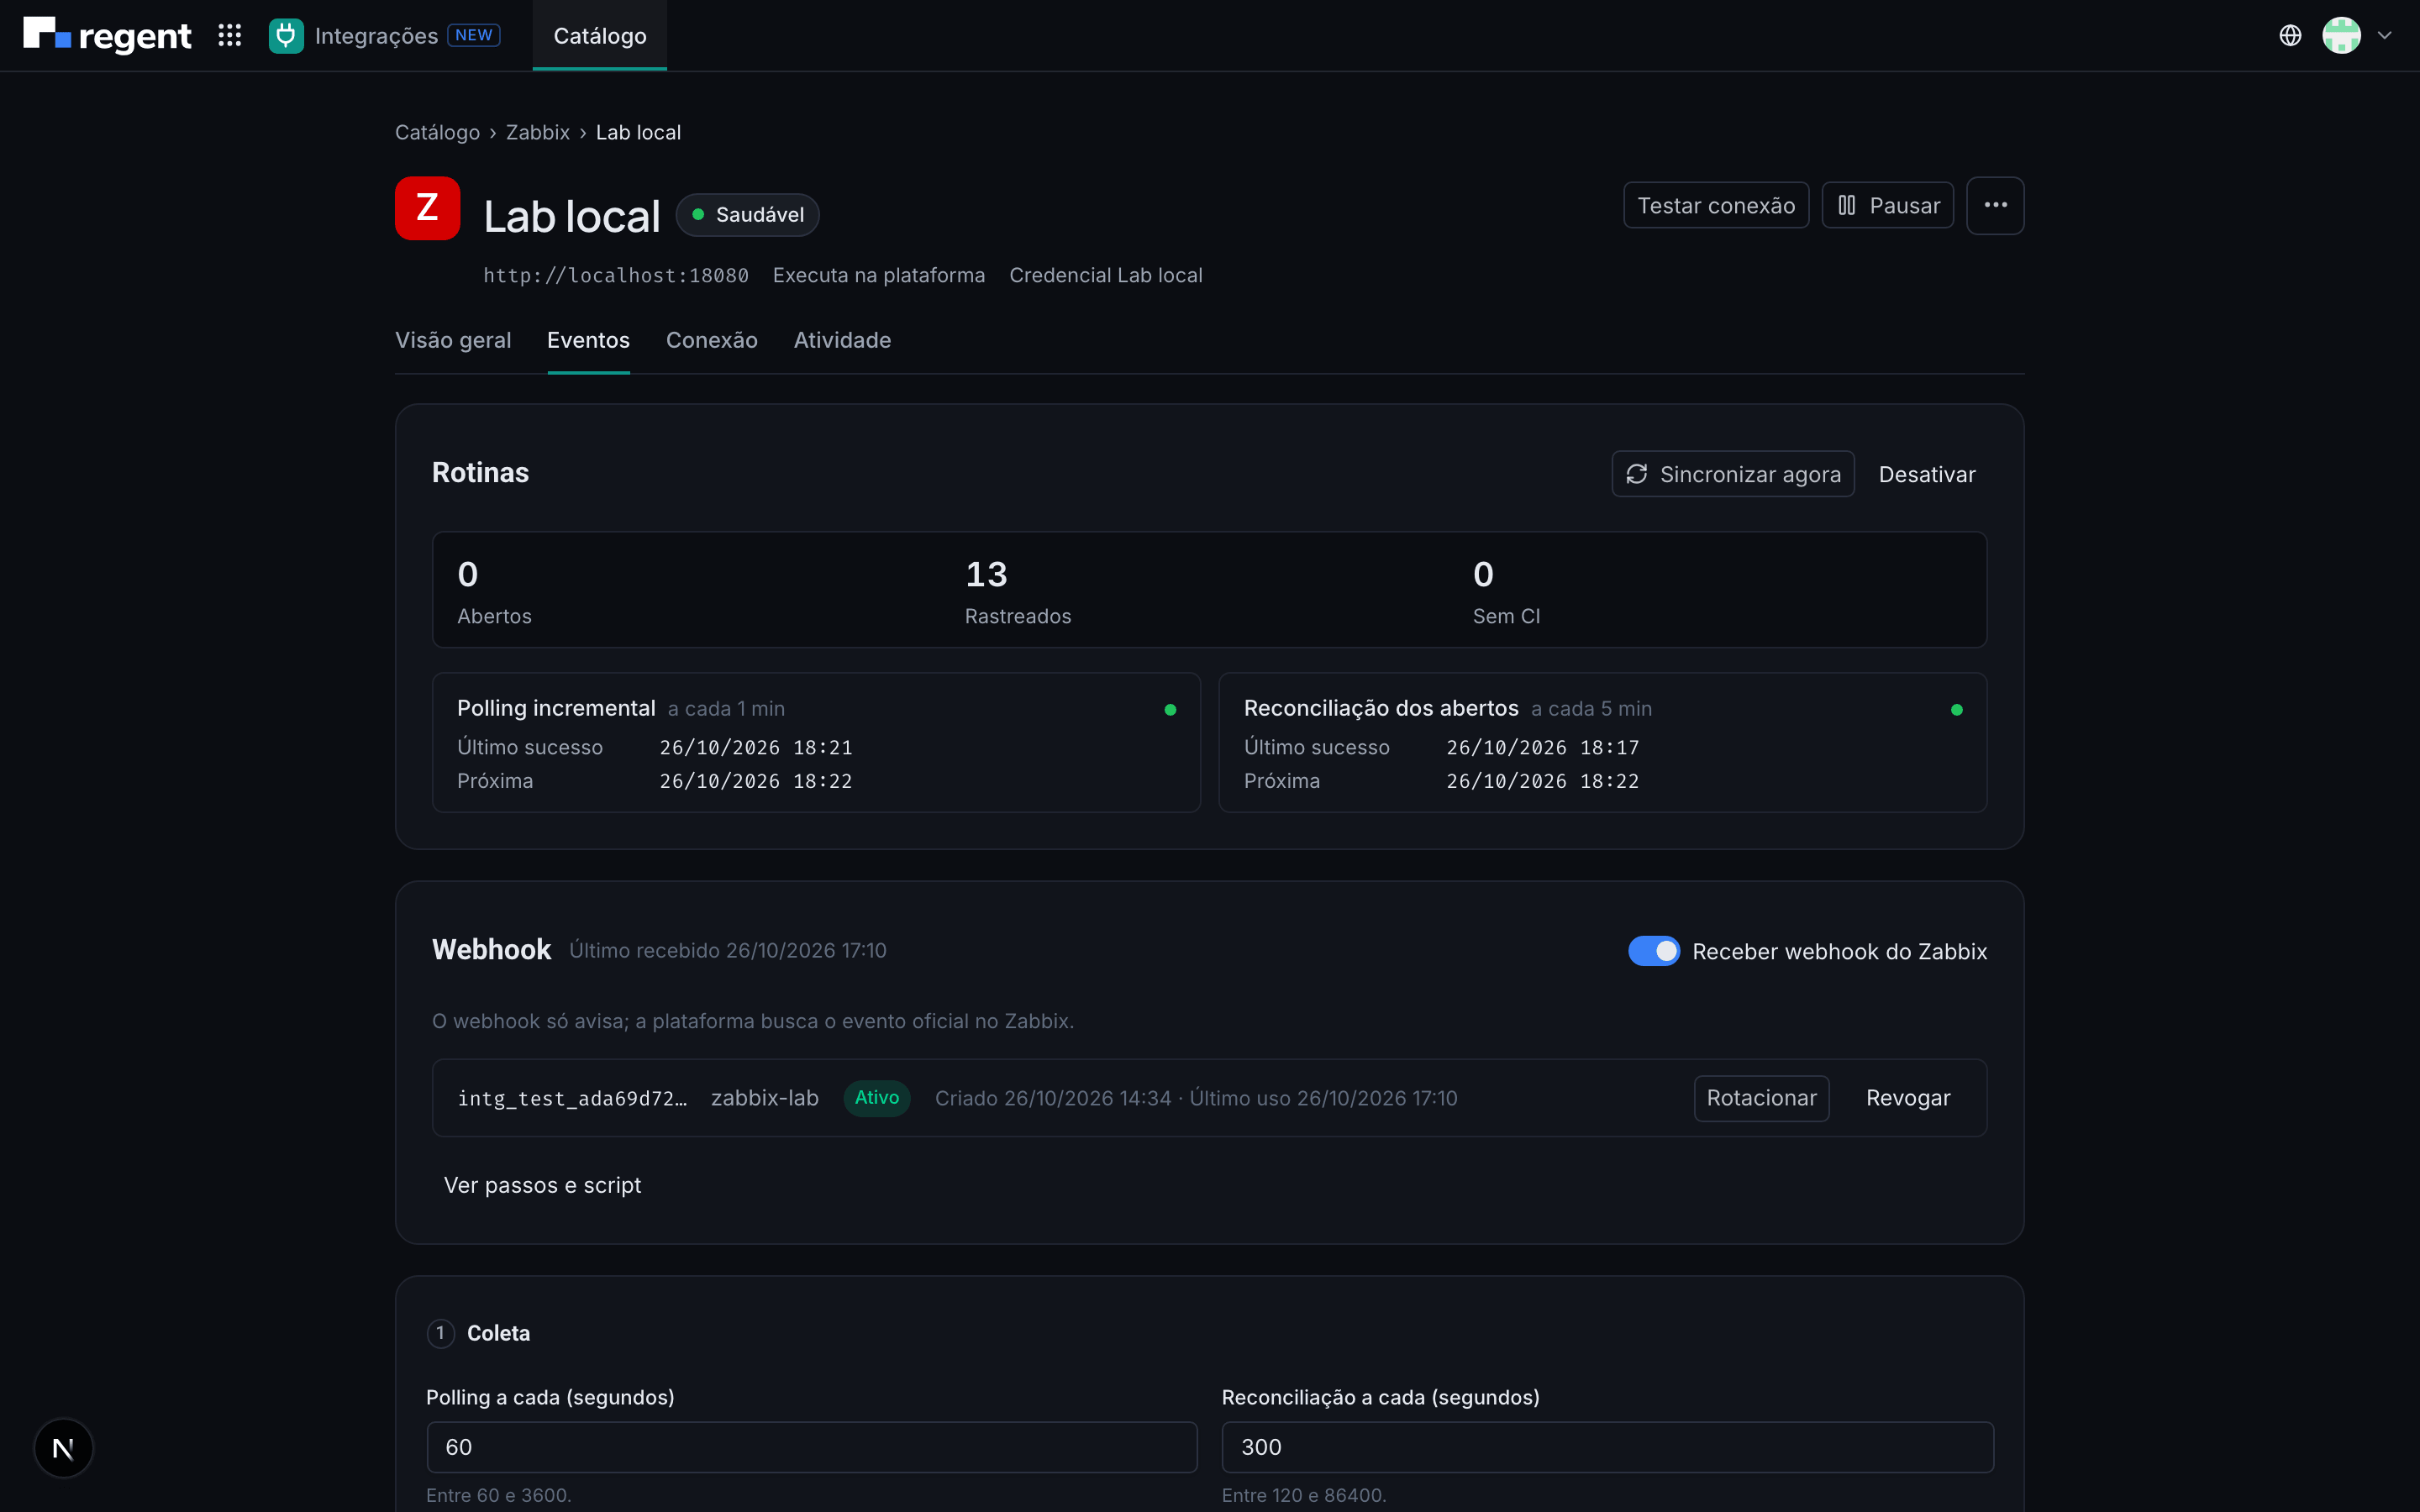The height and width of the screenshot is (1512, 2420).
Task: Click the intg_test_ada69d72… token name
Action: click(x=572, y=1098)
